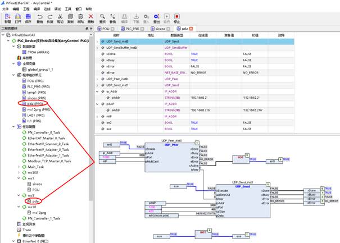Click the red Stop (停止) icon

(x=177, y=17)
